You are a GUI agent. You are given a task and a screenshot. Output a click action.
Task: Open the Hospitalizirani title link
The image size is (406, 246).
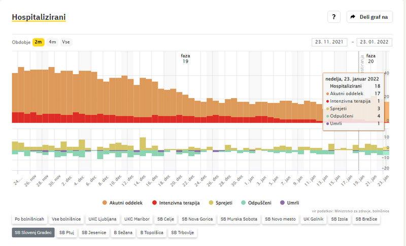coord(39,17)
